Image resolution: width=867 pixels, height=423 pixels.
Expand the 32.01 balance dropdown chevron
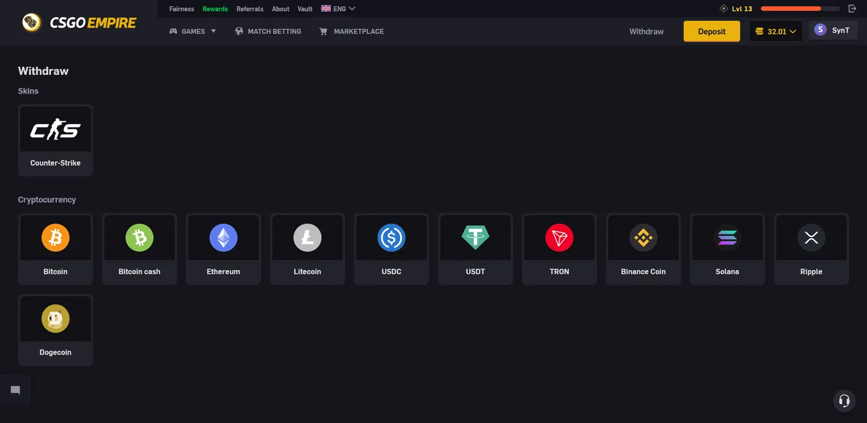(793, 32)
